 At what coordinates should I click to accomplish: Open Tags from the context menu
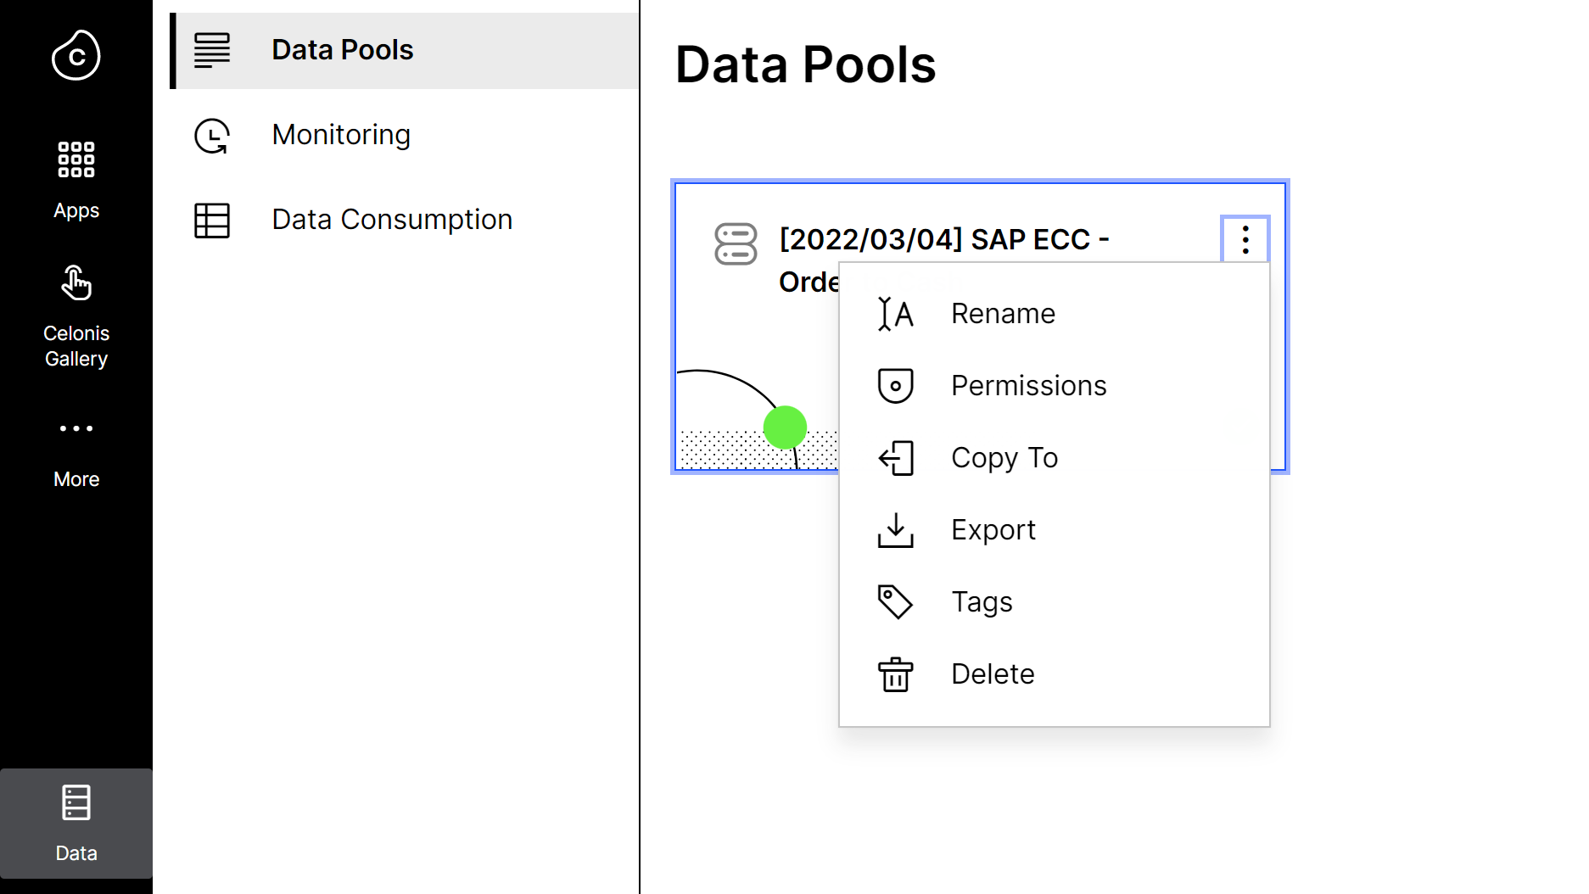[1055, 602]
